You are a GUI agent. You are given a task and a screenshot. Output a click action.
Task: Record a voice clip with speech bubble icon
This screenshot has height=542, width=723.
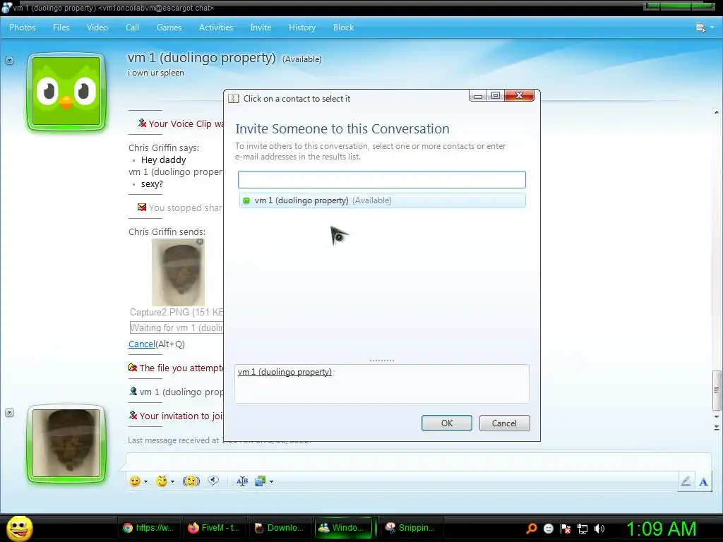213,481
